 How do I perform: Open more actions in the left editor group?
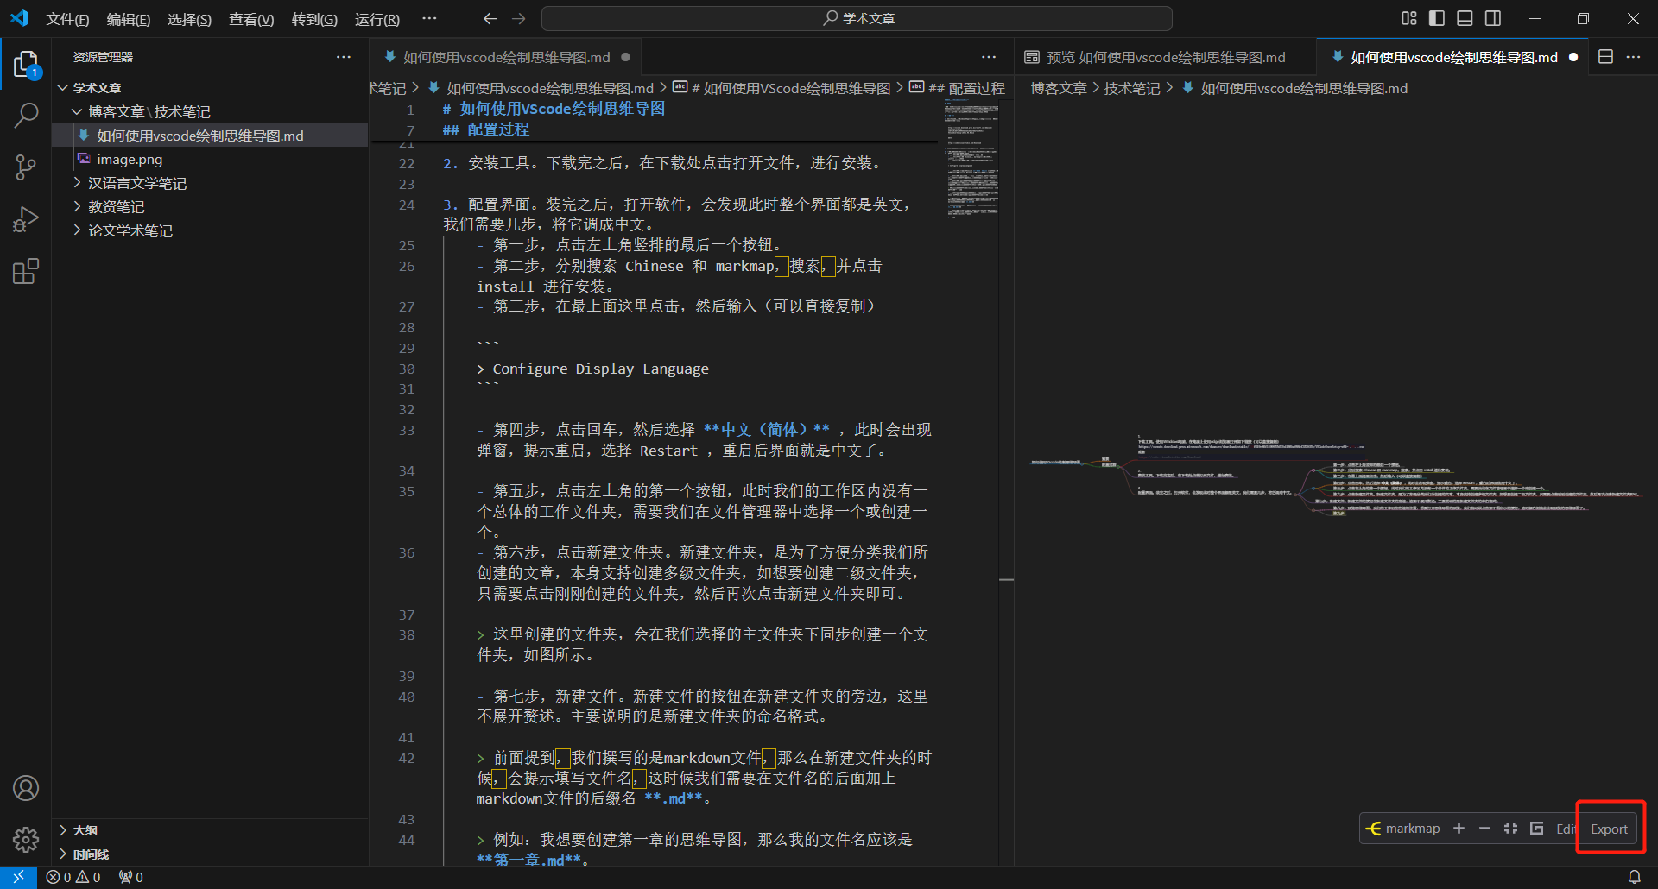click(x=989, y=57)
